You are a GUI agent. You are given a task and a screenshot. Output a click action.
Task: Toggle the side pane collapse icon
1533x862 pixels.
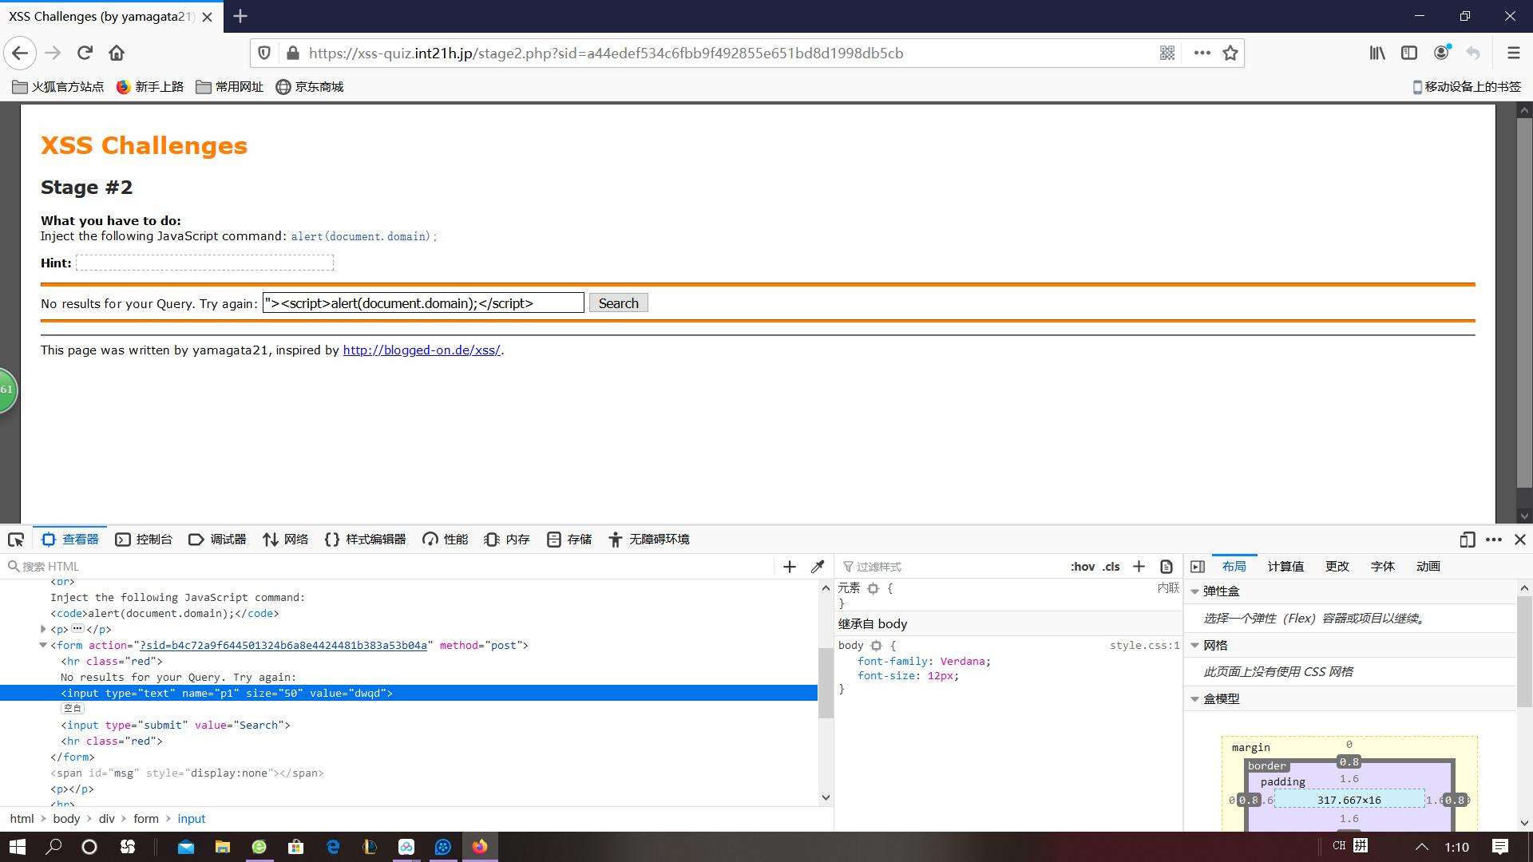point(1198,567)
